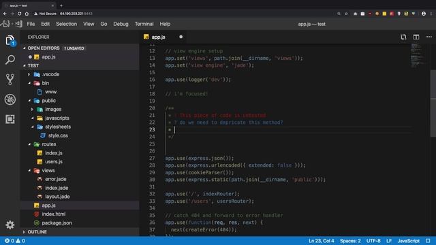The width and height of the screenshot is (436, 245).
Task: Click the errors and warnings count in status bar
Action: tap(15, 241)
